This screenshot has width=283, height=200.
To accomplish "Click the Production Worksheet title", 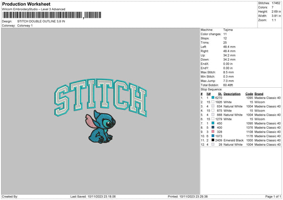I will coord(26,4).
